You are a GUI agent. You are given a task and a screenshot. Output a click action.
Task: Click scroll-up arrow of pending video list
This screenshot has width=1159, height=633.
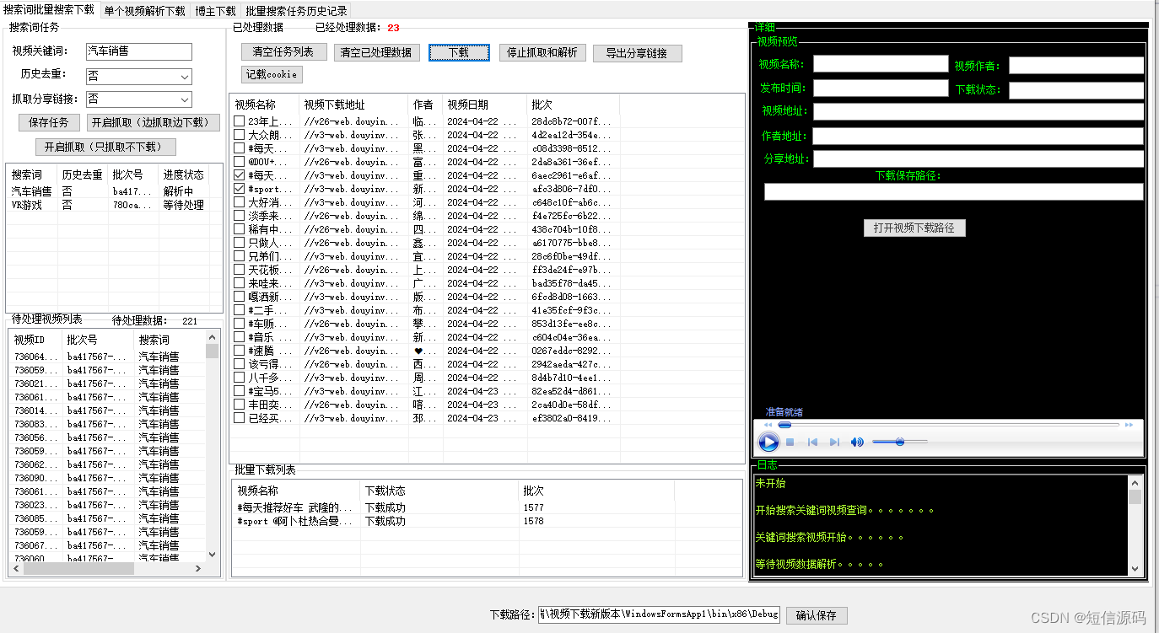click(212, 338)
